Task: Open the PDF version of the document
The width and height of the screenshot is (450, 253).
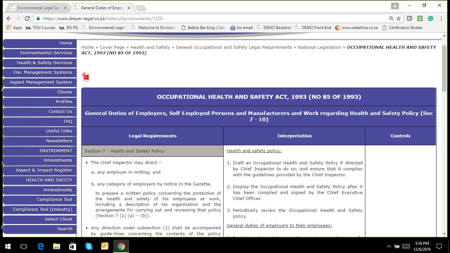Action: tap(86, 77)
